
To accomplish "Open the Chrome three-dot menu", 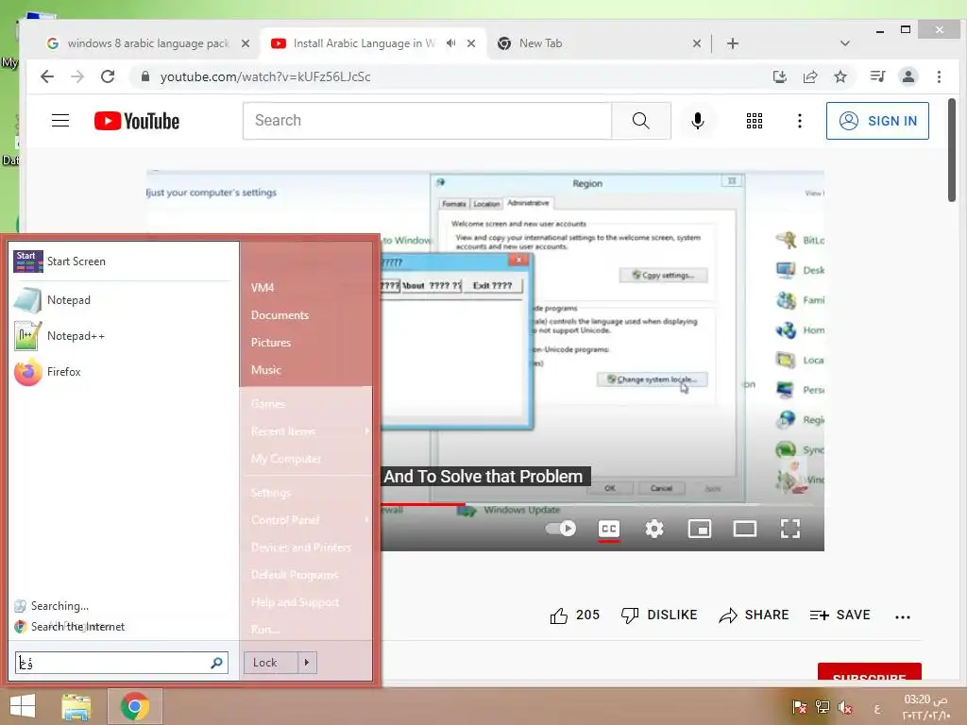I will click(x=939, y=76).
